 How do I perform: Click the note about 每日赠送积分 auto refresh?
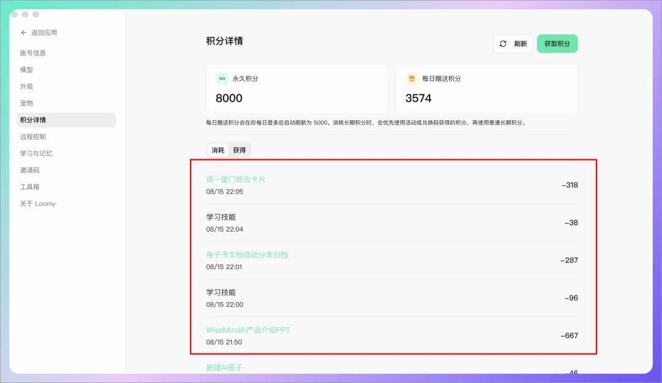pos(367,123)
